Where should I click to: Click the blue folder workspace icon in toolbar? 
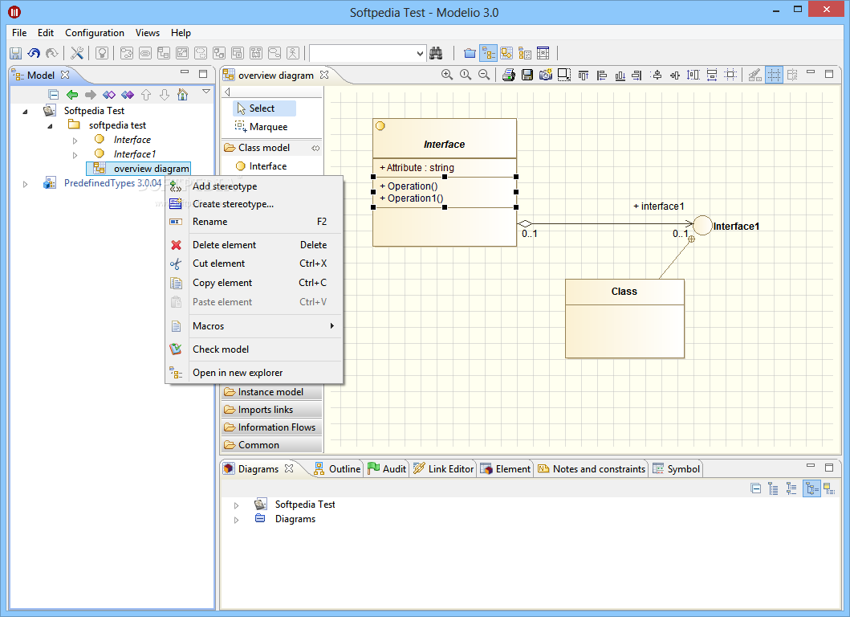470,53
